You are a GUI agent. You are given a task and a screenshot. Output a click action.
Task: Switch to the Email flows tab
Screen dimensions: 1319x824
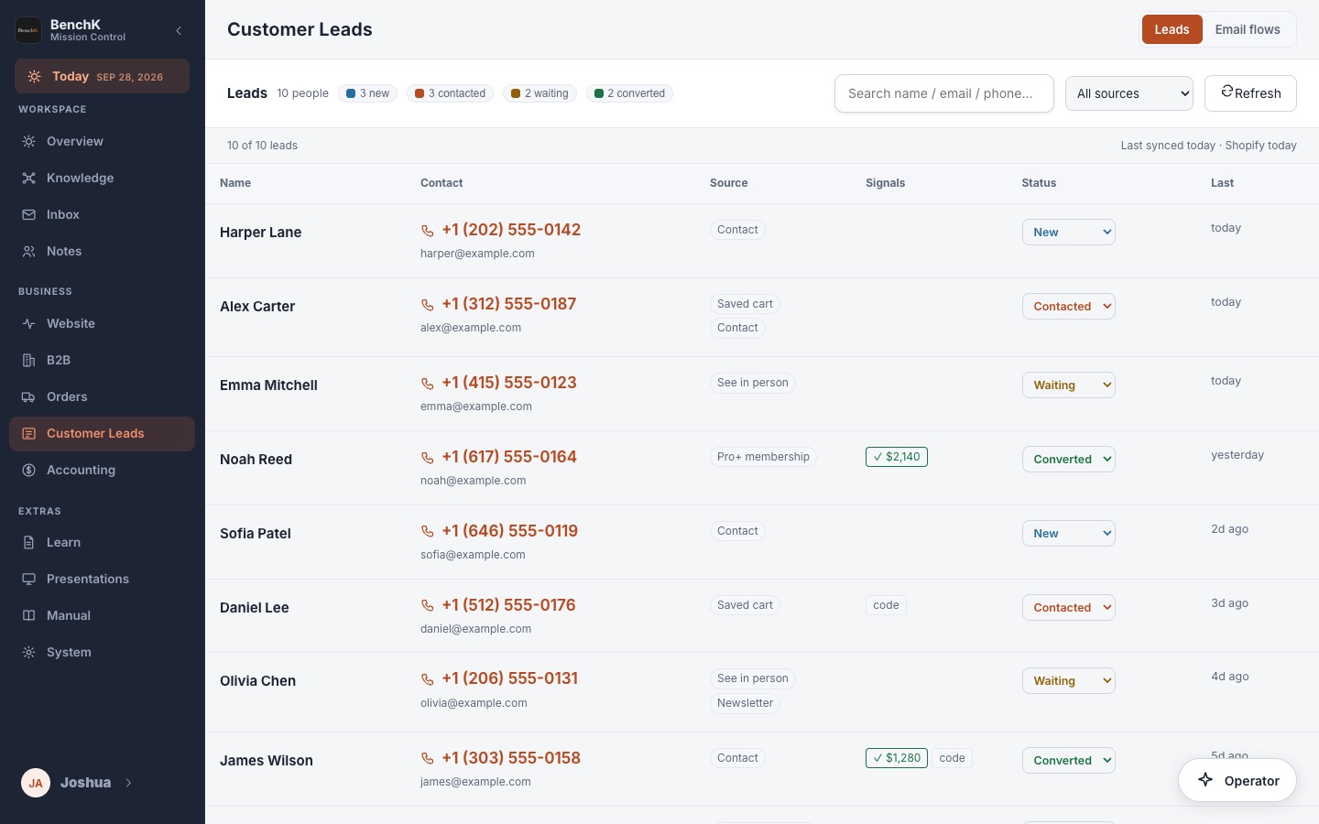pyautogui.click(x=1248, y=29)
